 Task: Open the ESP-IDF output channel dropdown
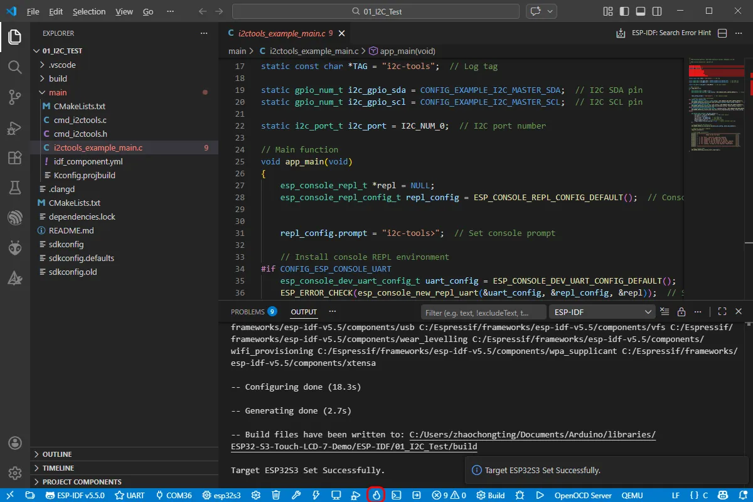point(602,312)
